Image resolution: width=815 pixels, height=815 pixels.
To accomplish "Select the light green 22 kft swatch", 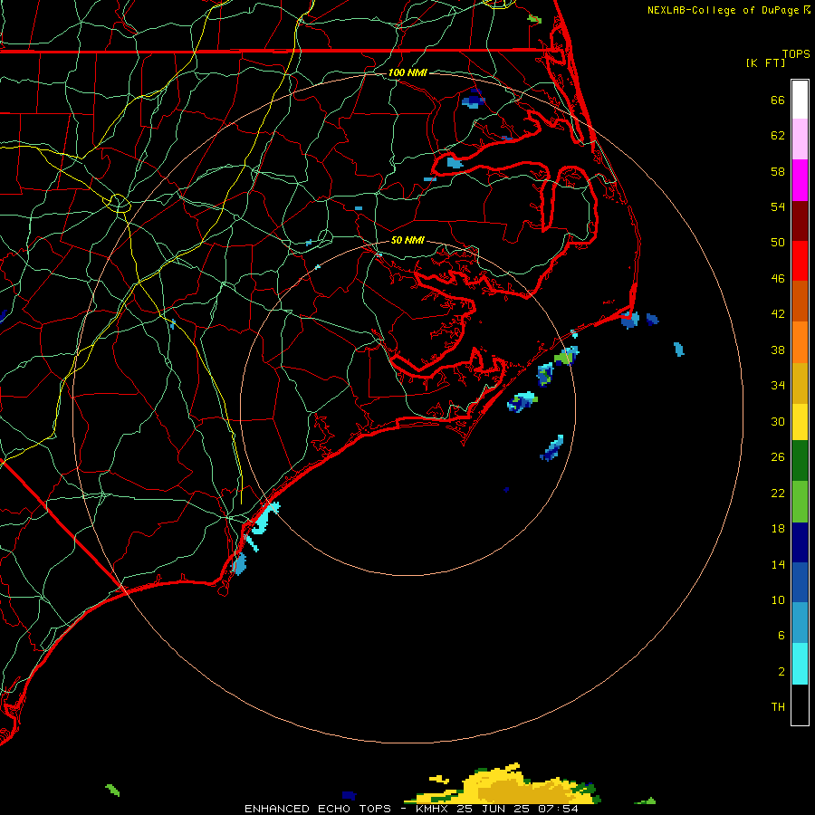I will click(800, 502).
